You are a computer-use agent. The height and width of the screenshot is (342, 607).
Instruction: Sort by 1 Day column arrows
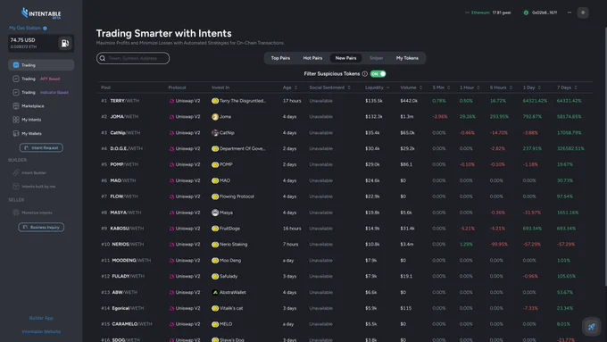point(539,88)
